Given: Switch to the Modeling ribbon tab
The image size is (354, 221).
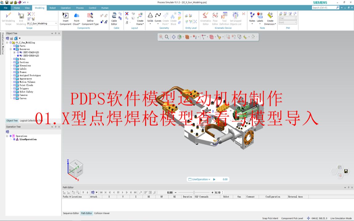Looking at the screenshot, I should point(39,8).
